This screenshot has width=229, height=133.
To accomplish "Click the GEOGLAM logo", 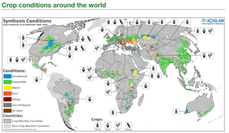I will point(213,22).
